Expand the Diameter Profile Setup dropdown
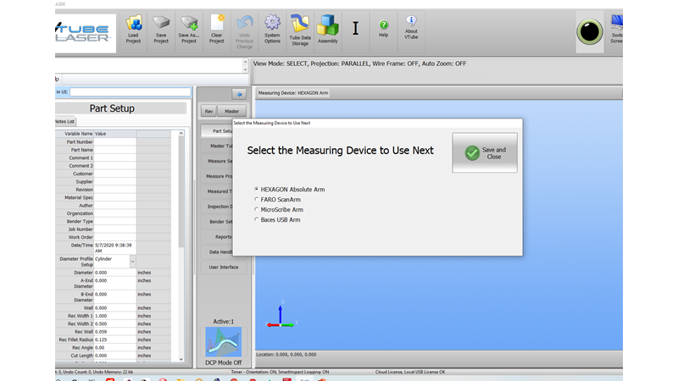The width and height of the screenshot is (678, 381). (132, 262)
